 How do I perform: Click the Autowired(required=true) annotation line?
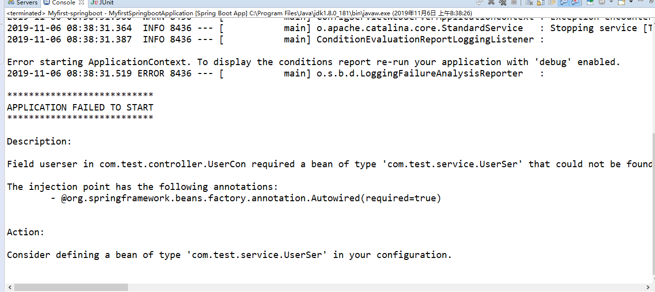pyautogui.click(x=246, y=198)
